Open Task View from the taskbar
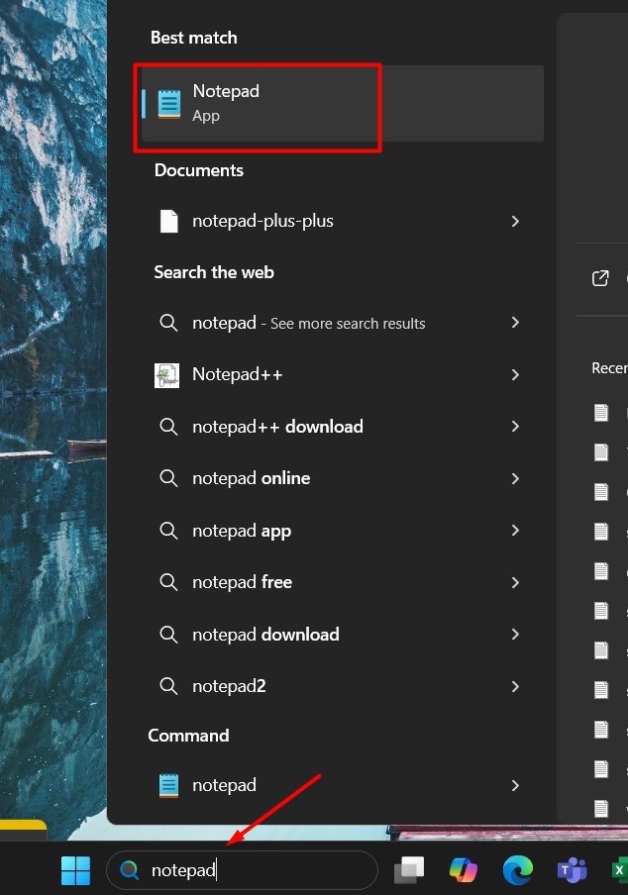 point(409,870)
